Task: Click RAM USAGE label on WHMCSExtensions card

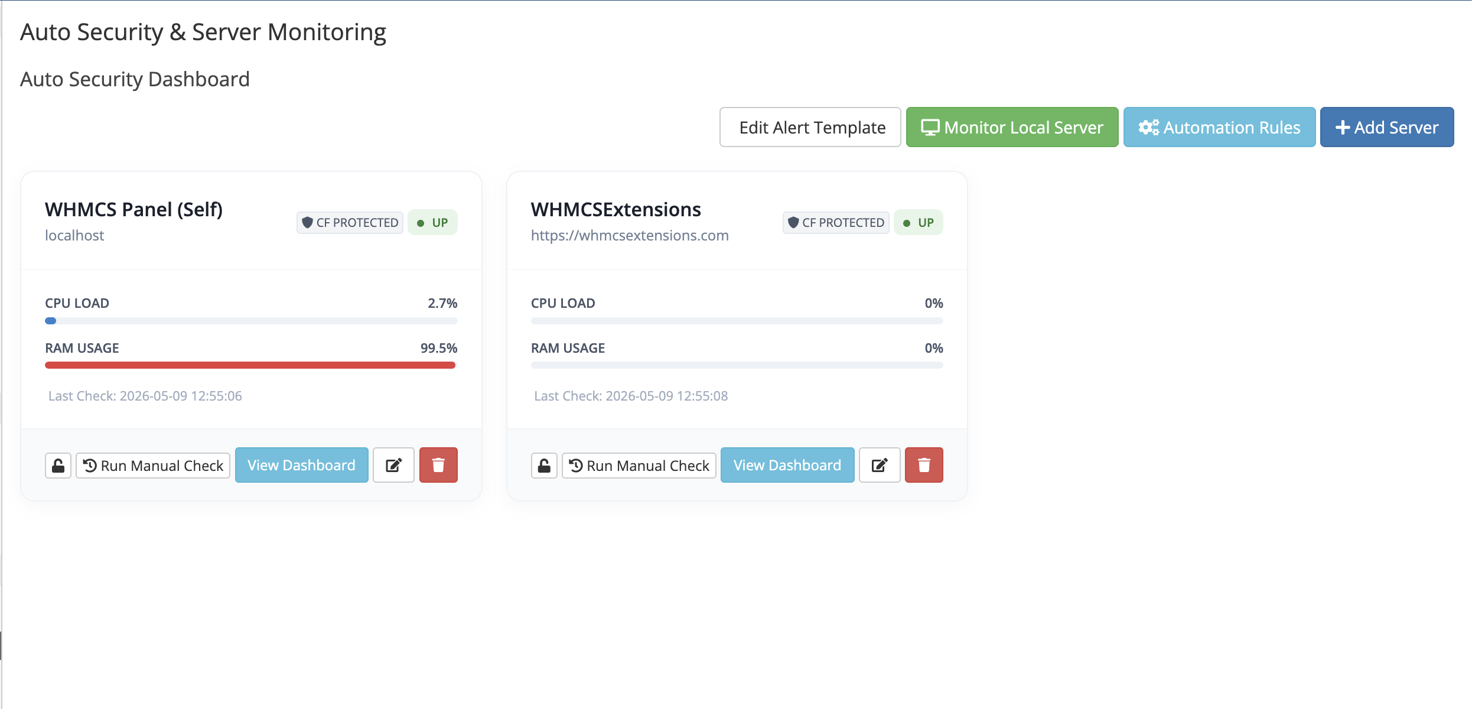Action: (x=568, y=348)
